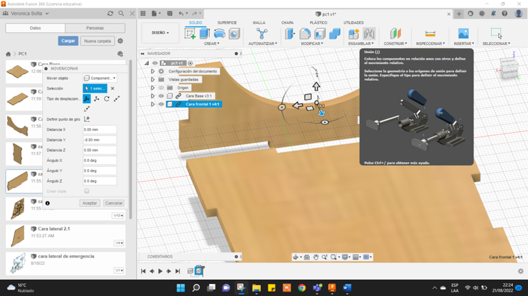Toggle visibility eye of Origen folder

point(161,88)
